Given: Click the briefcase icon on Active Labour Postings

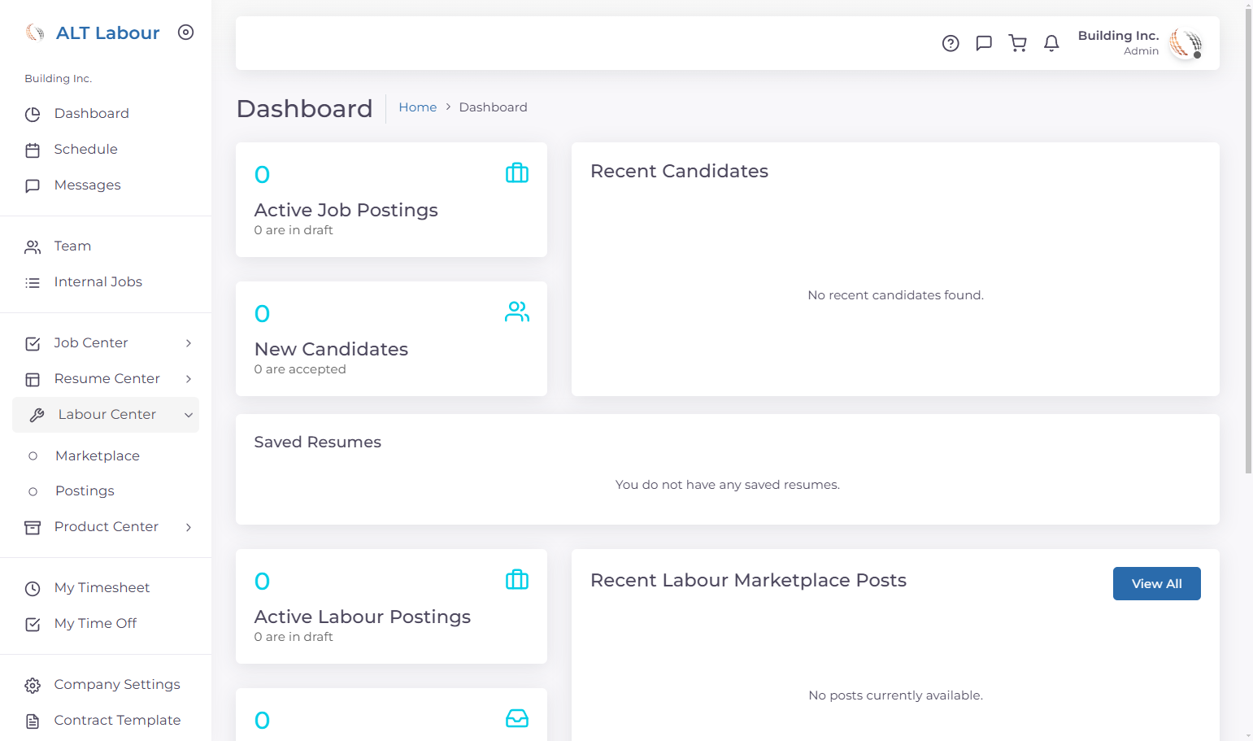Looking at the screenshot, I should pos(517,580).
